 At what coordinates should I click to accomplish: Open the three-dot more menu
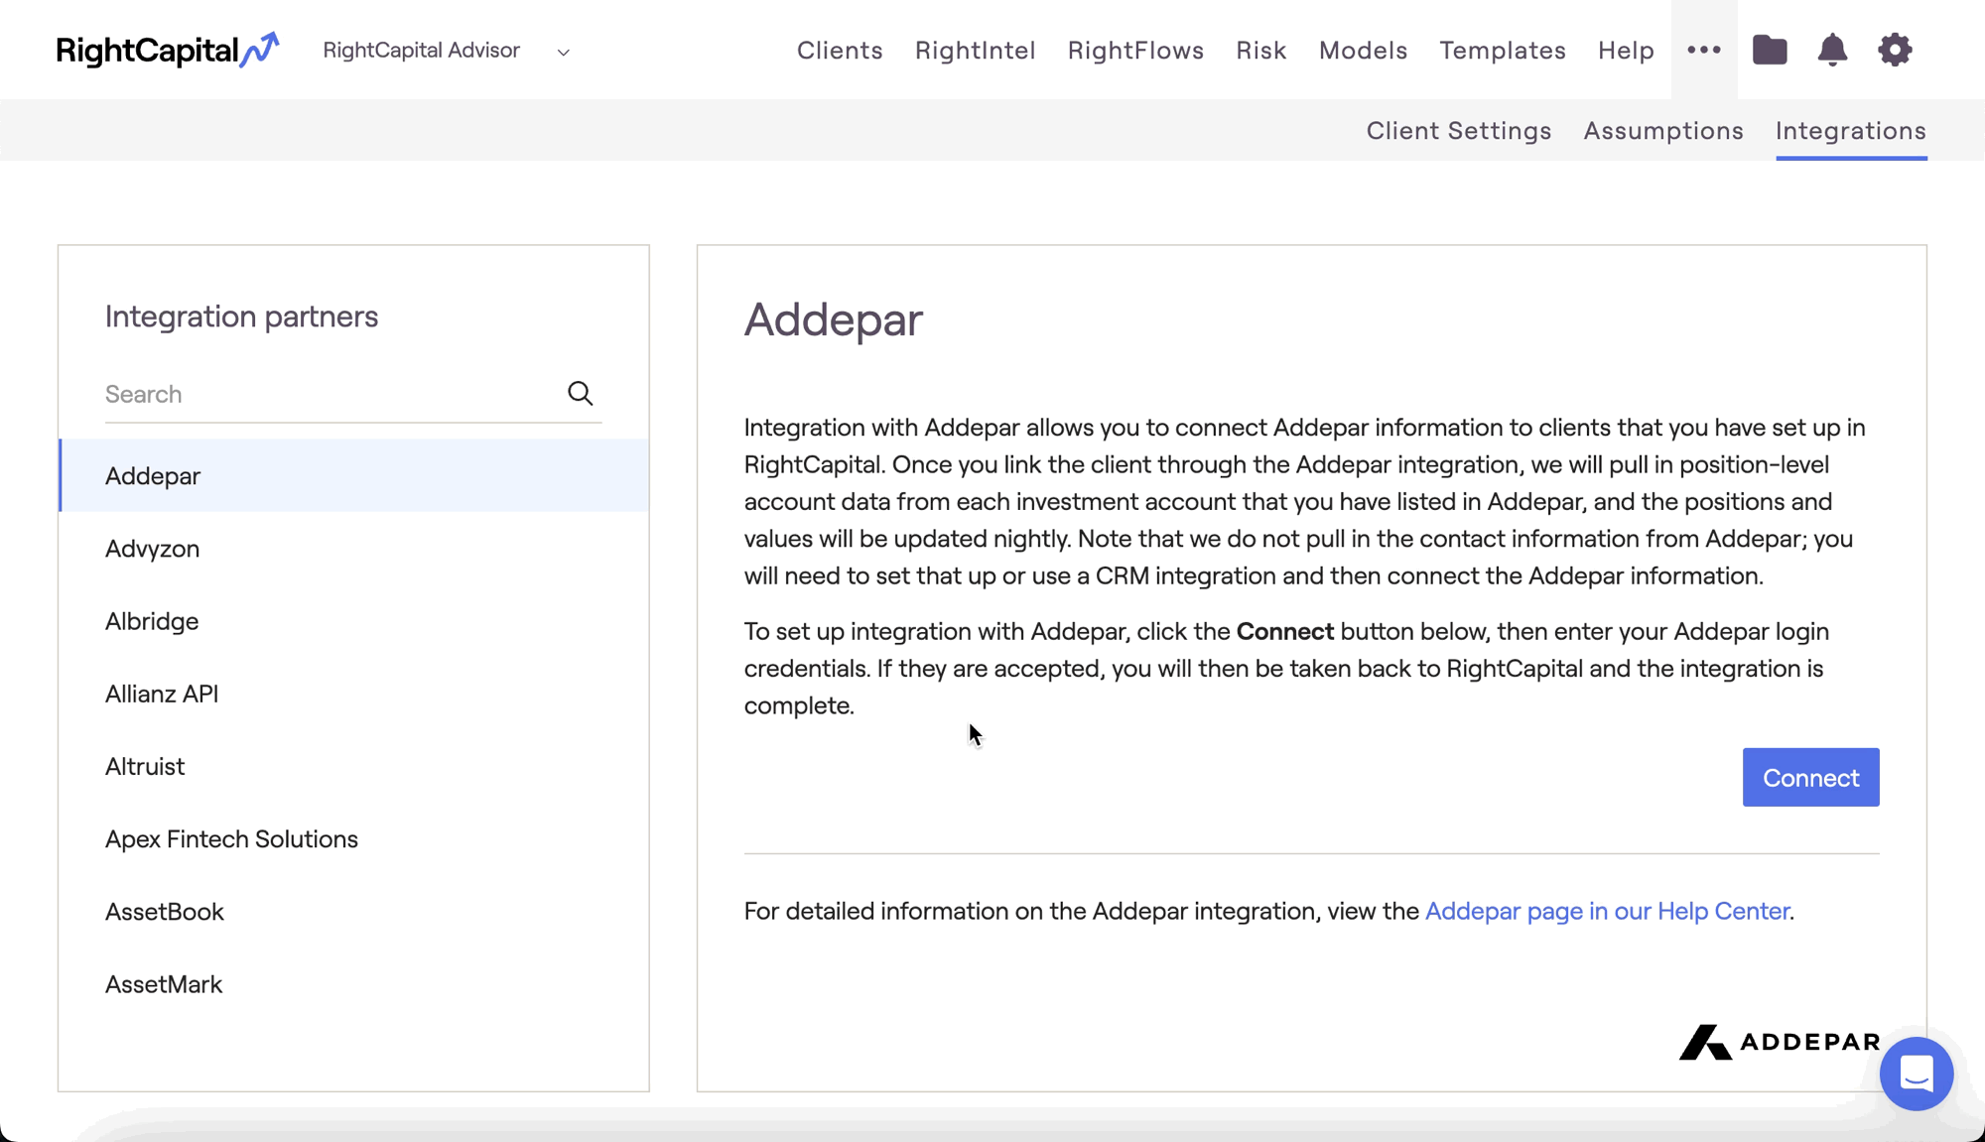(x=1704, y=50)
